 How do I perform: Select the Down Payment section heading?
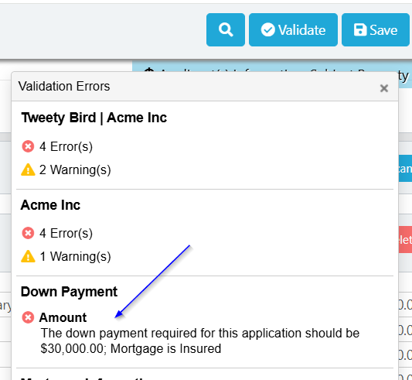(x=69, y=292)
